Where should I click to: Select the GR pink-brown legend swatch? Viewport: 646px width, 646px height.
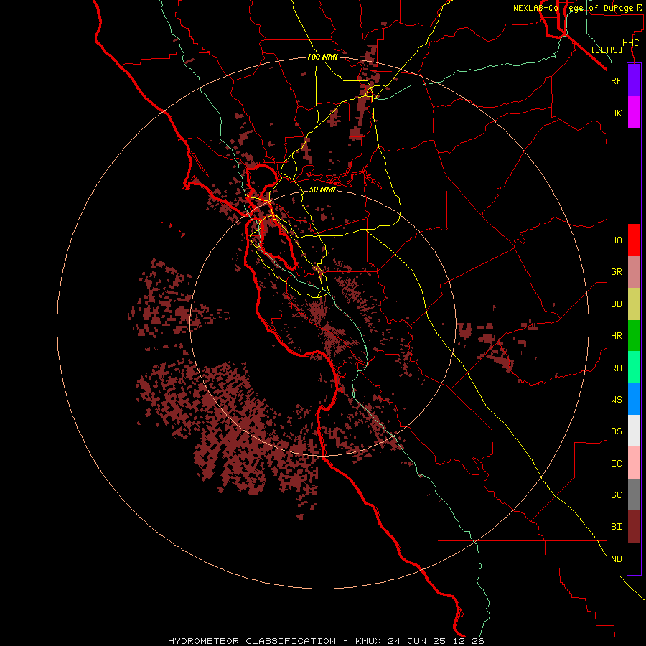click(x=634, y=272)
